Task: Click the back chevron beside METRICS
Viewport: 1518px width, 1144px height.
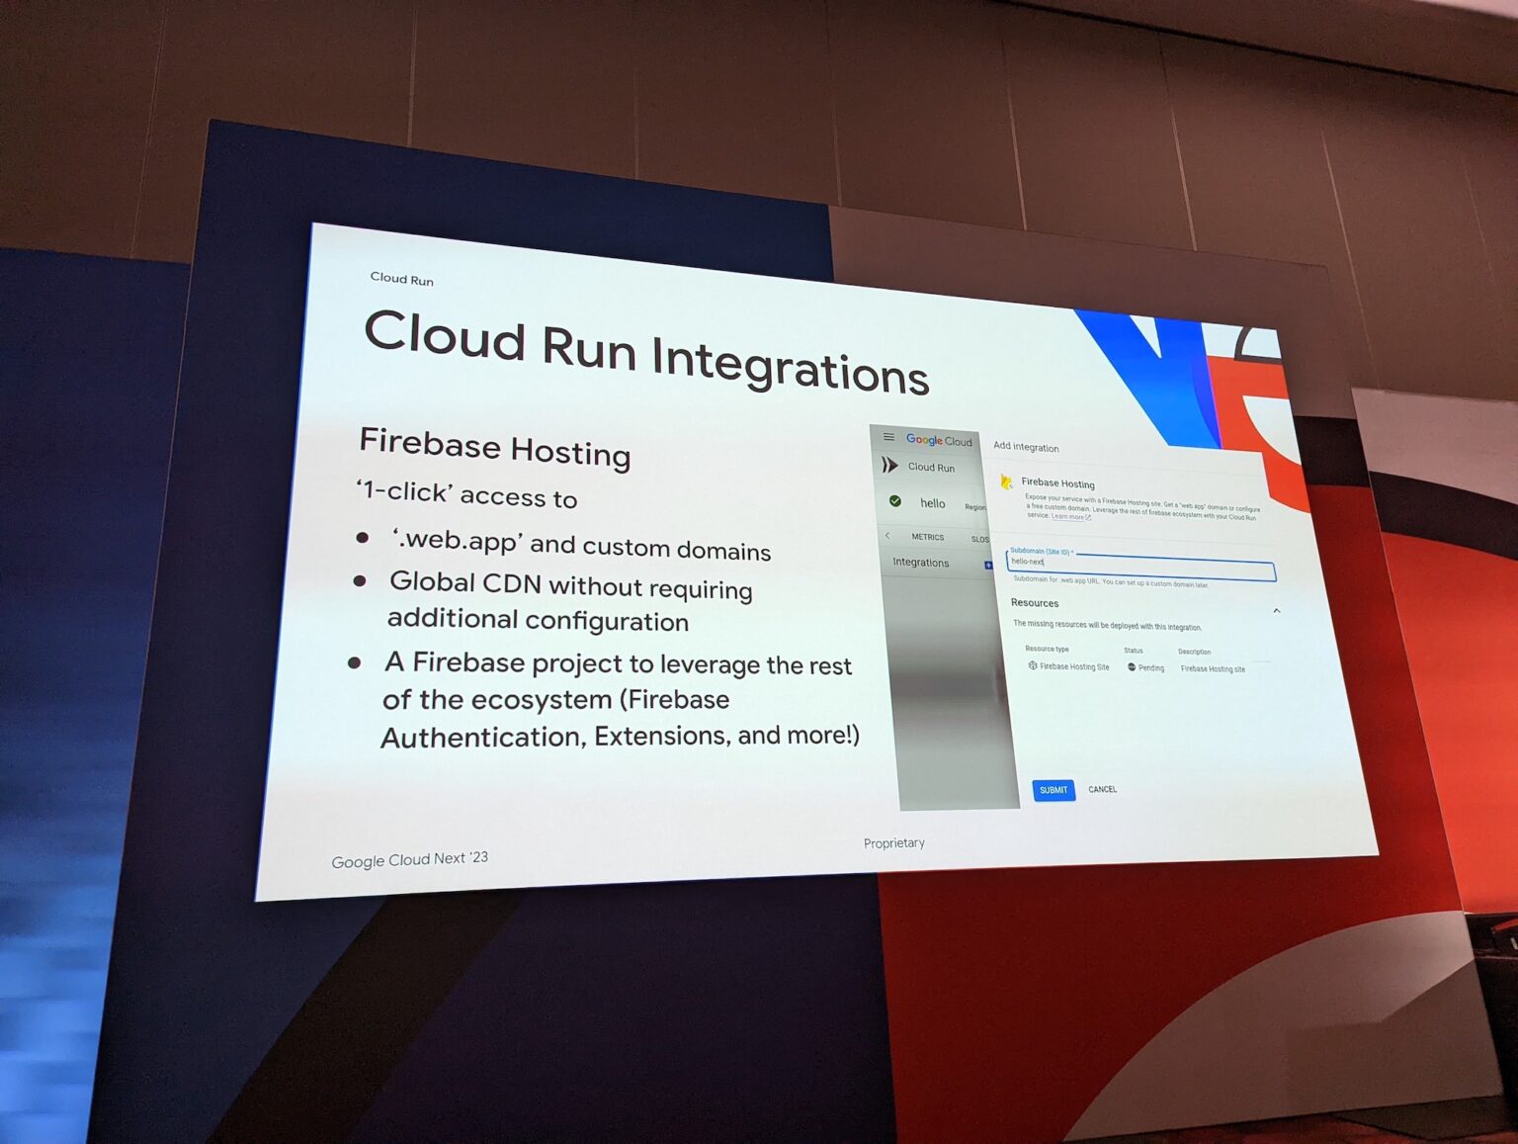Action: click(x=887, y=536)
